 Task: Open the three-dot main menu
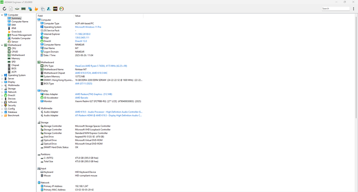pos(354,9)
